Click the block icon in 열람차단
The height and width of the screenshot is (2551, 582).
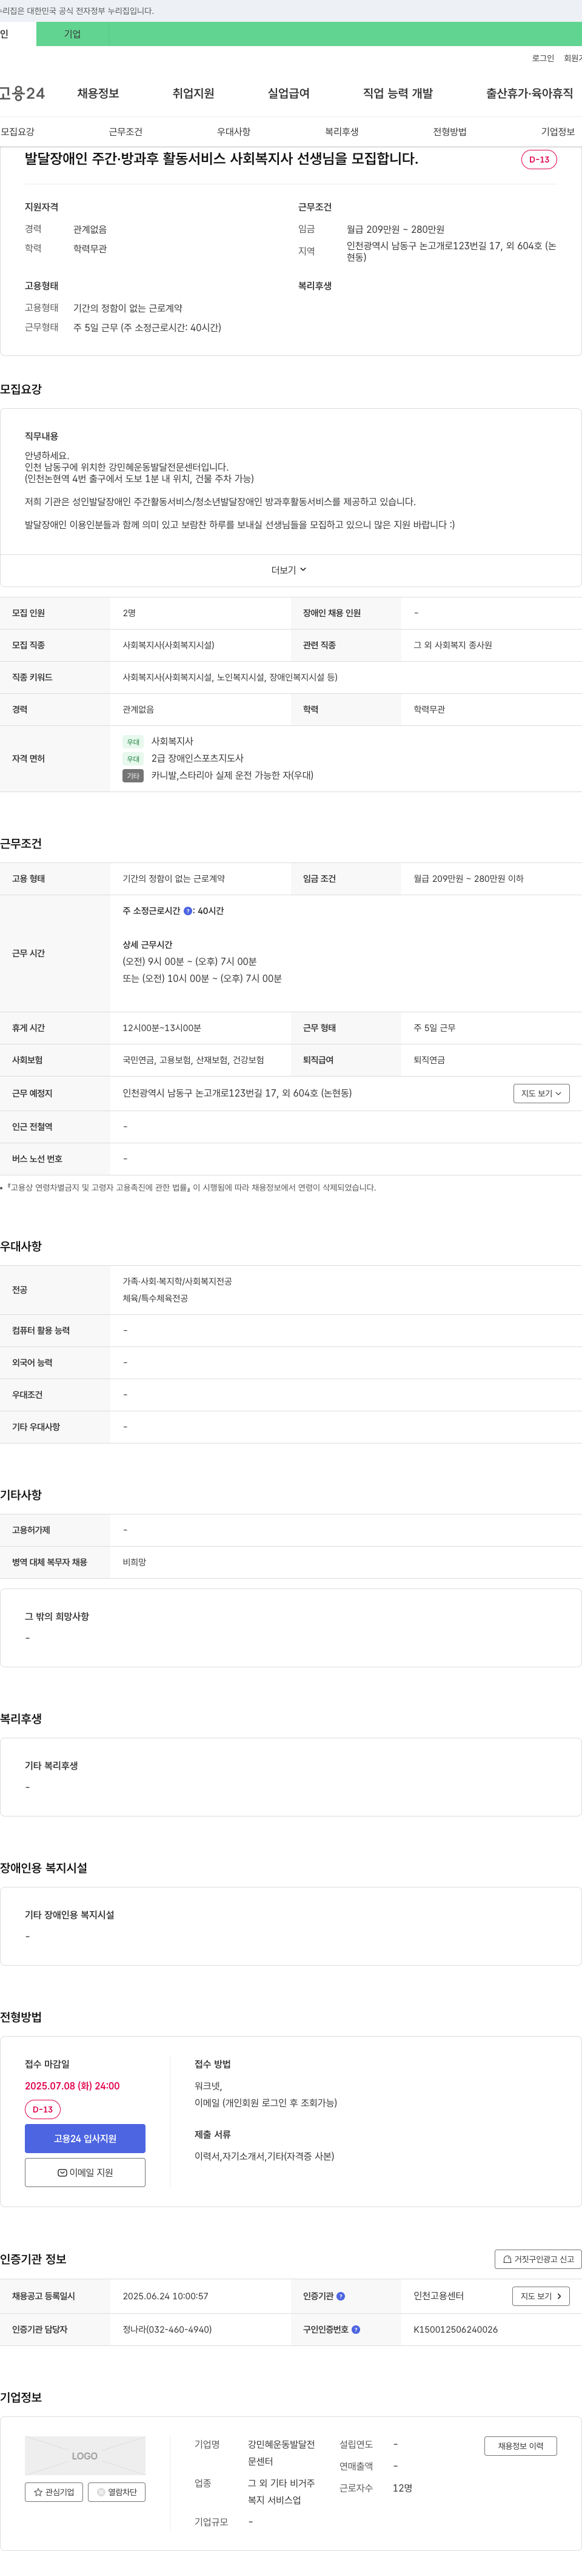[101, 2493]
